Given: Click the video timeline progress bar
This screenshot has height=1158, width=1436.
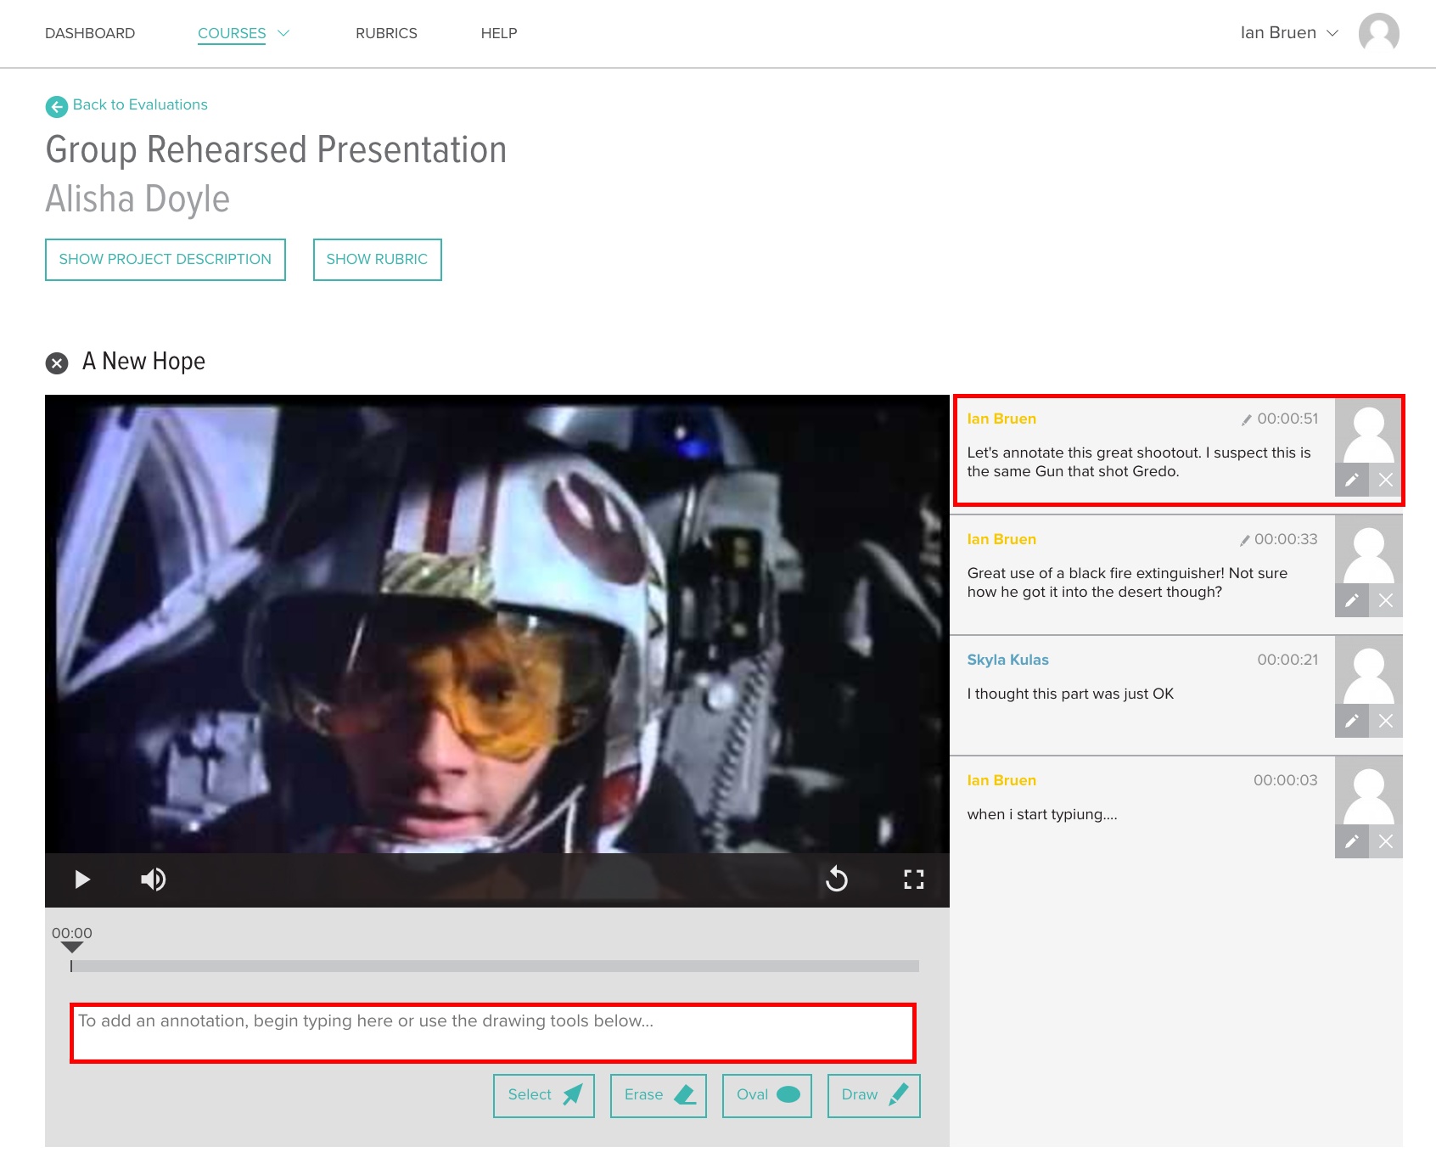Looking at the screenshot, I should click(495, 966).
